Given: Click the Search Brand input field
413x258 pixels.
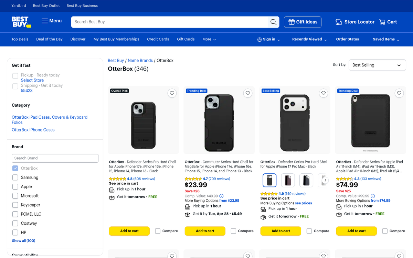Looking at the screenshot, I should click(x=55, y=158).
